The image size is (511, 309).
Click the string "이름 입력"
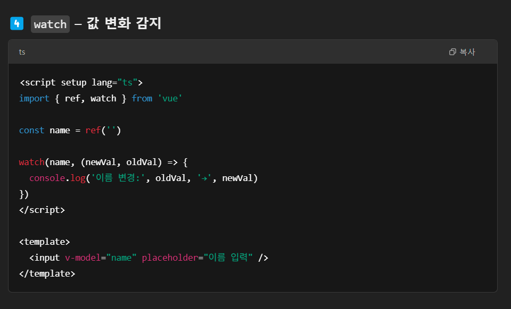tap(228, 257)
